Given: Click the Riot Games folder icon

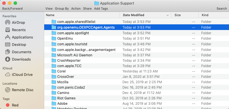Looking at the screenshot, I should (x=54, y=98).
